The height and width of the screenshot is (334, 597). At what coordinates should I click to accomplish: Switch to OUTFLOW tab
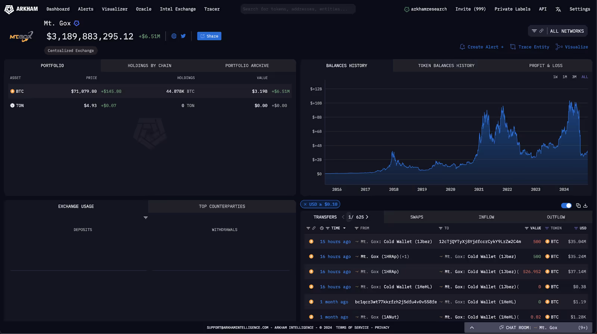click(x=556, y=217)
